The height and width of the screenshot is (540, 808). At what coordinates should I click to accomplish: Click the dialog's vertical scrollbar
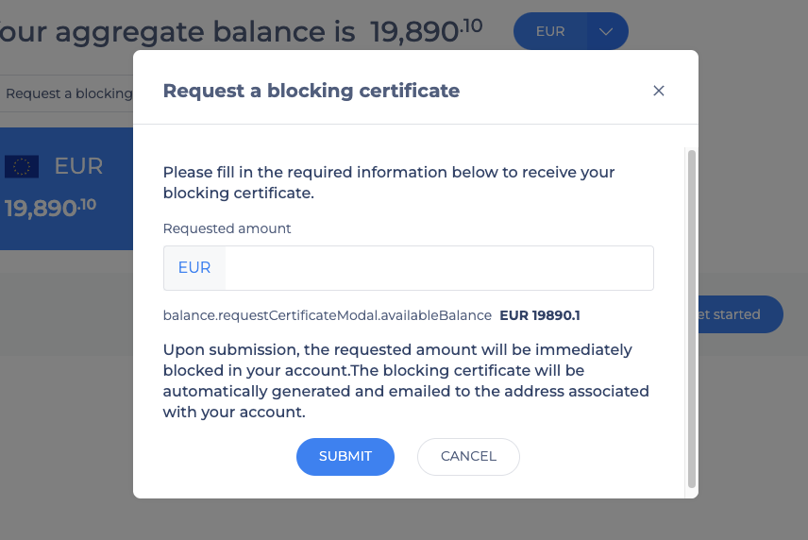(x=692, y=319)
